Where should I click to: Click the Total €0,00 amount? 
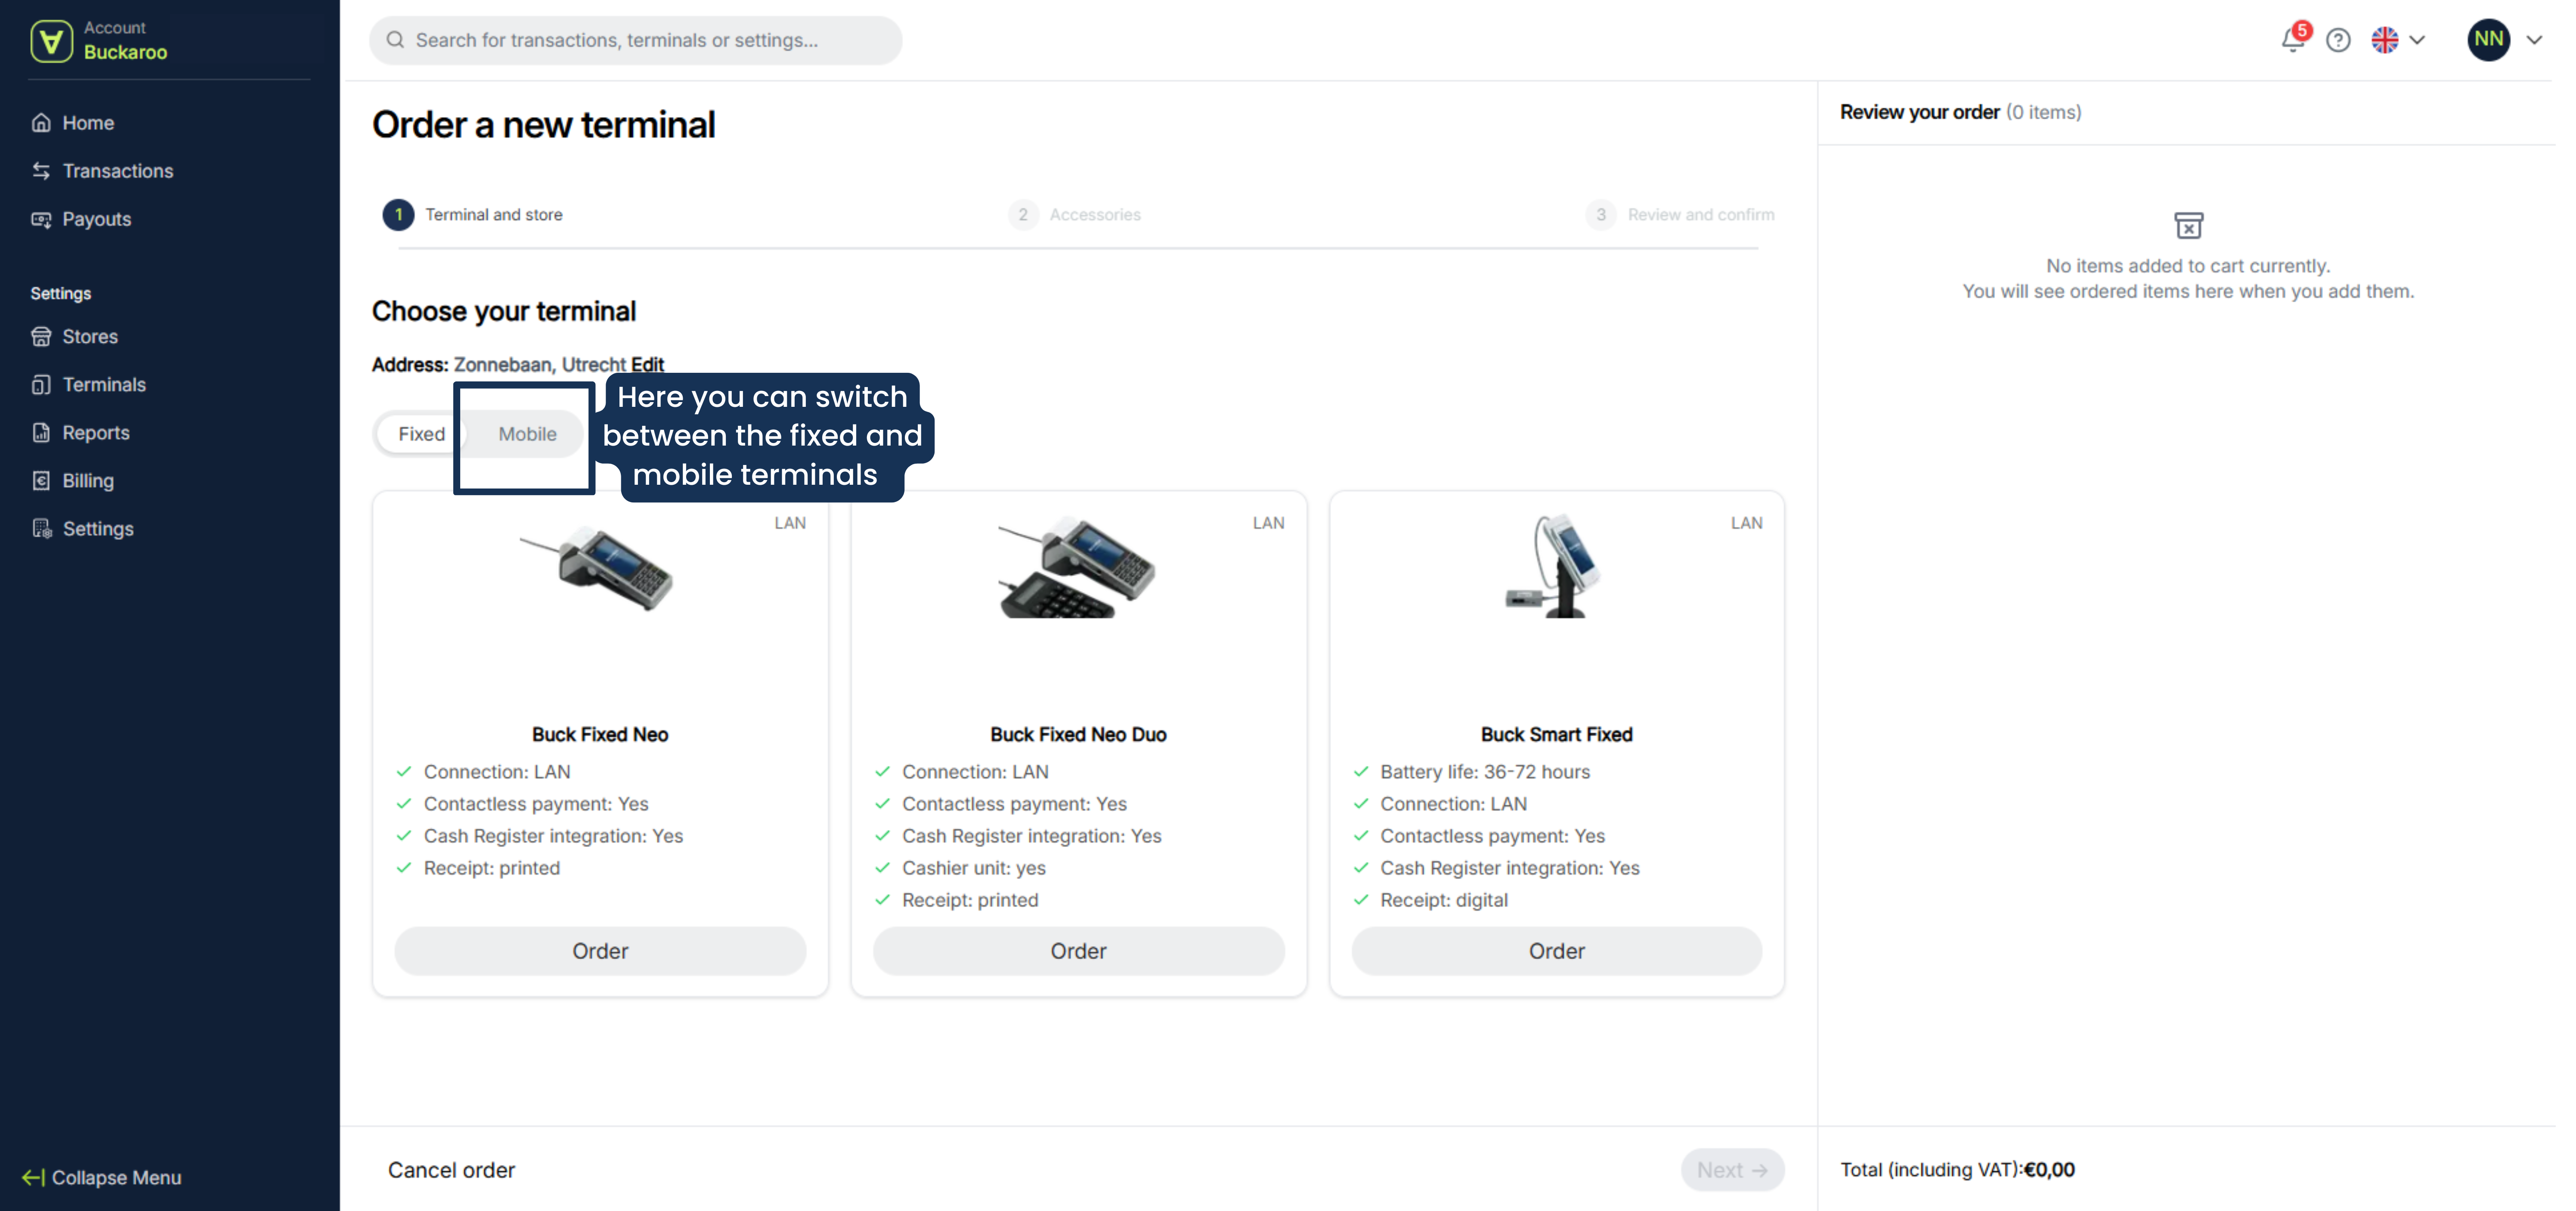[2049, 1170]
